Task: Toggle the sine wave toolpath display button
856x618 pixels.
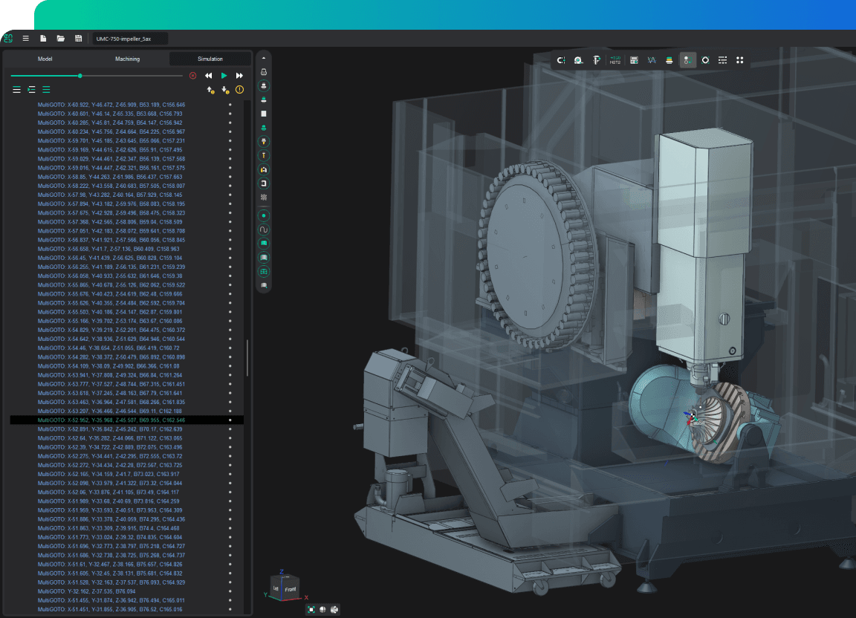Action: (x=263, y=230)
